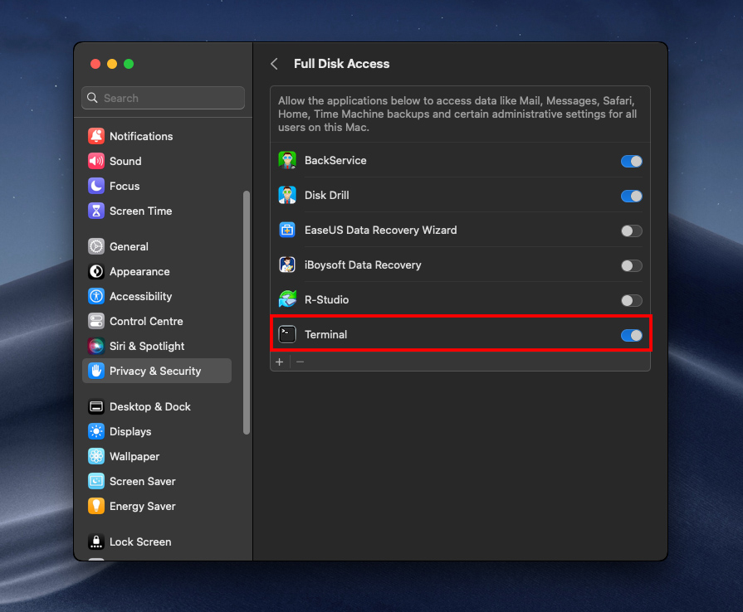The image size is (743, 612).
Task: Click the Disk Drill app icon
Action: (287, 195)
